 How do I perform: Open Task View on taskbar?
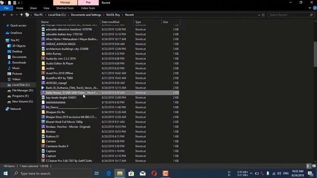coord(97,174)
